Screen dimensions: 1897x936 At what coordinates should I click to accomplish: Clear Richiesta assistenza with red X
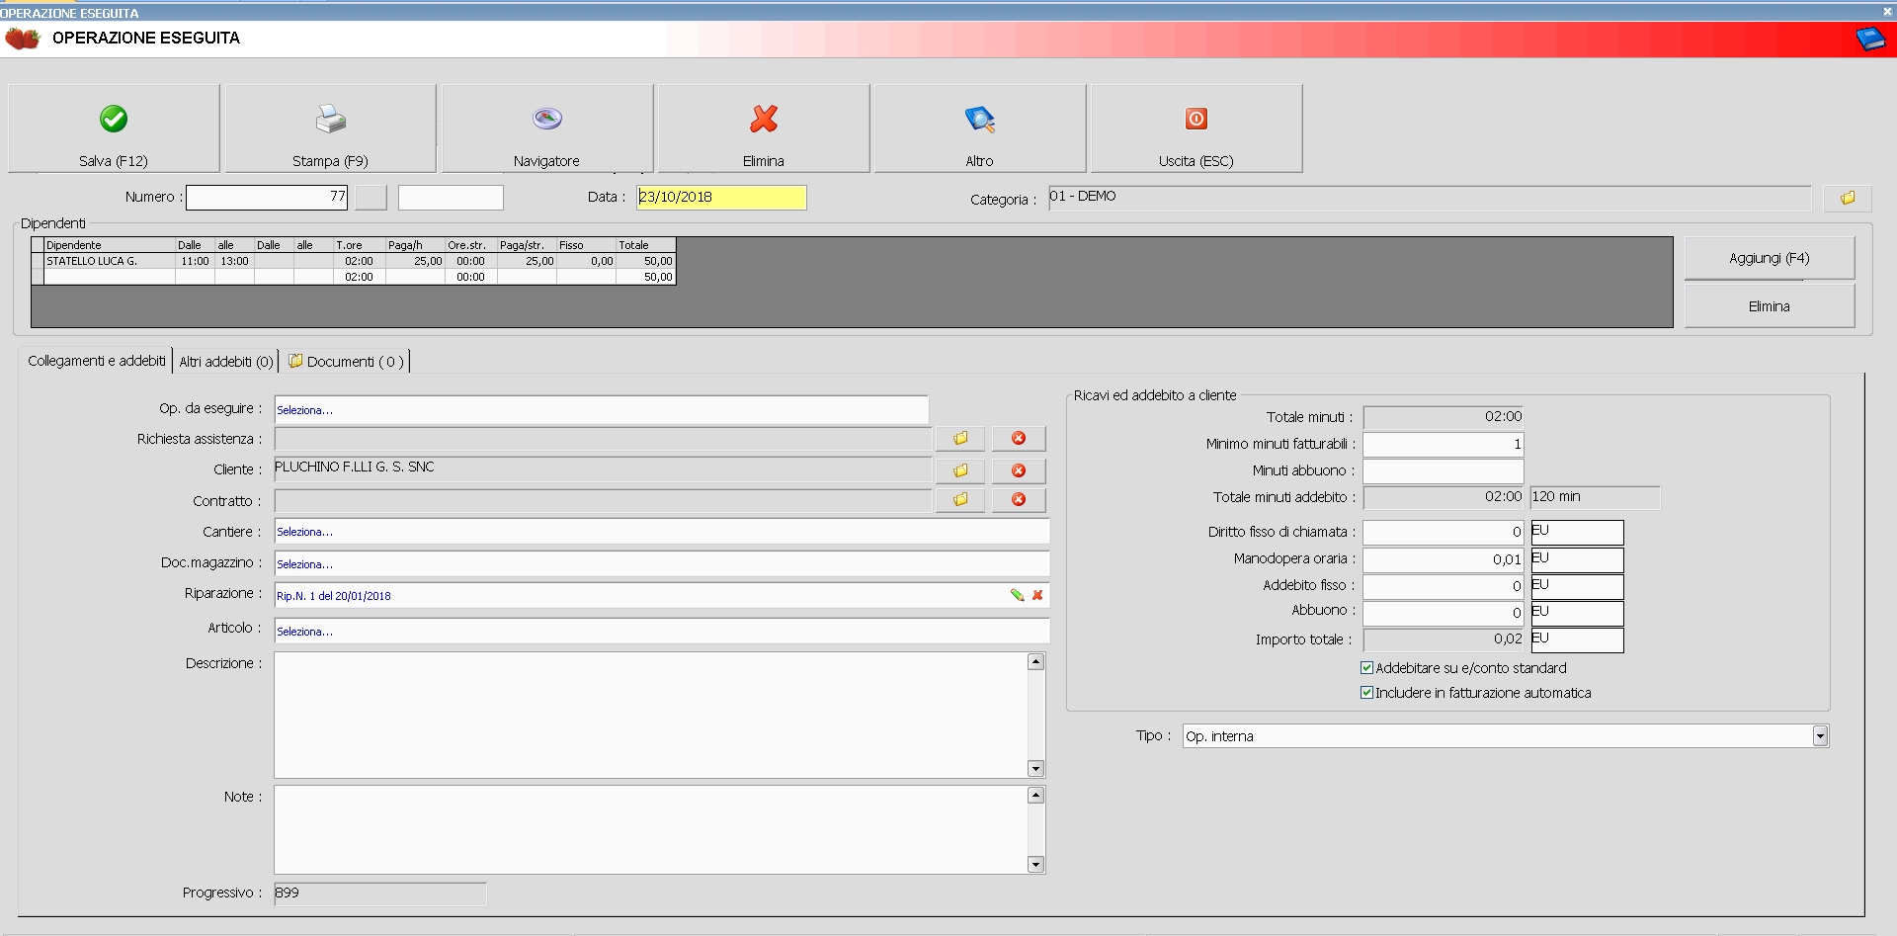pyautogui.click(x=1019, y=438)
